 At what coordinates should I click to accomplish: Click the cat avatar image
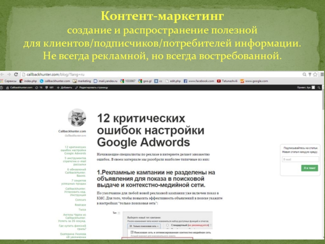pyautogui.click(x=77, y=118)
